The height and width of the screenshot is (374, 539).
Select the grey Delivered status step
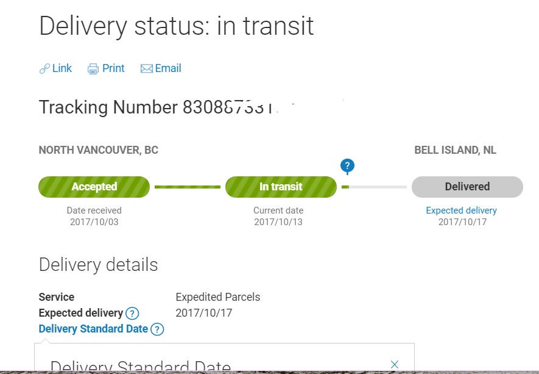467,187
